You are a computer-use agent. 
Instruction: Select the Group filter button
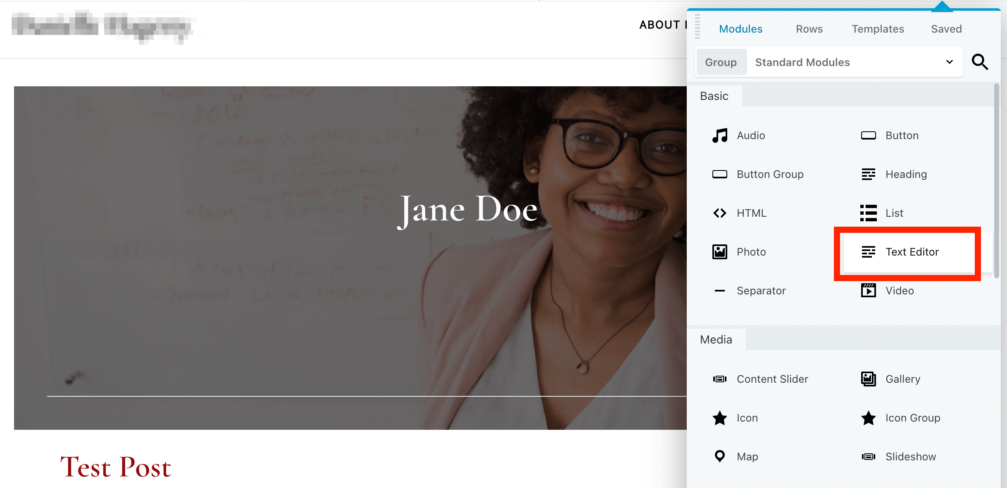pos(721,62)
